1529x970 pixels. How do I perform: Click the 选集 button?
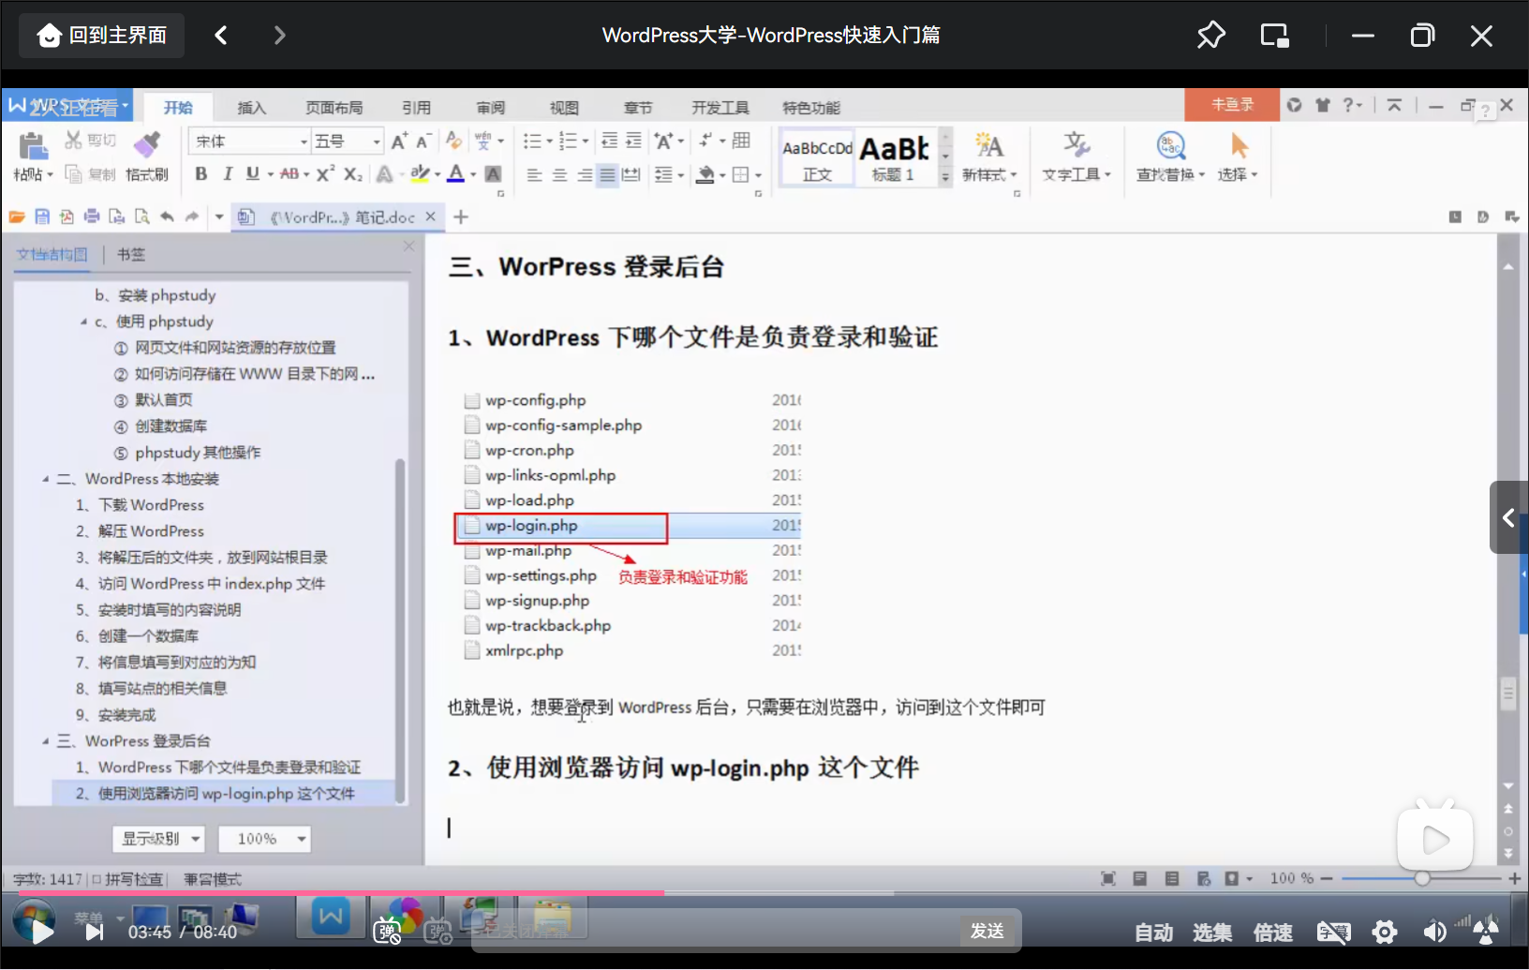click(x=1211, y=933)
